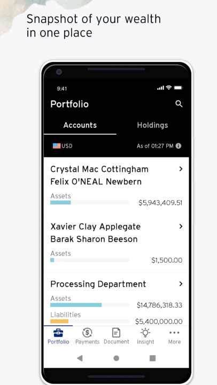217x385 pixels.
Task: Open Barak Sharon Beeson account name
Action: tap(94, 239)
